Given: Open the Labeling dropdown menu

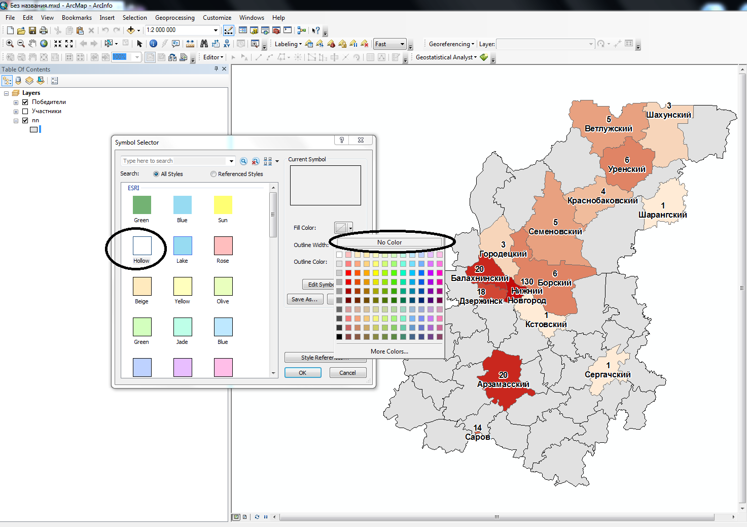Looking at the screenshot, I should pyautogui.click(x=288, y=44).
